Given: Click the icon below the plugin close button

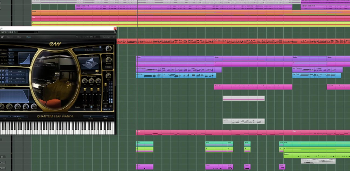Looking at the screenshot, I should pos(115,32).
